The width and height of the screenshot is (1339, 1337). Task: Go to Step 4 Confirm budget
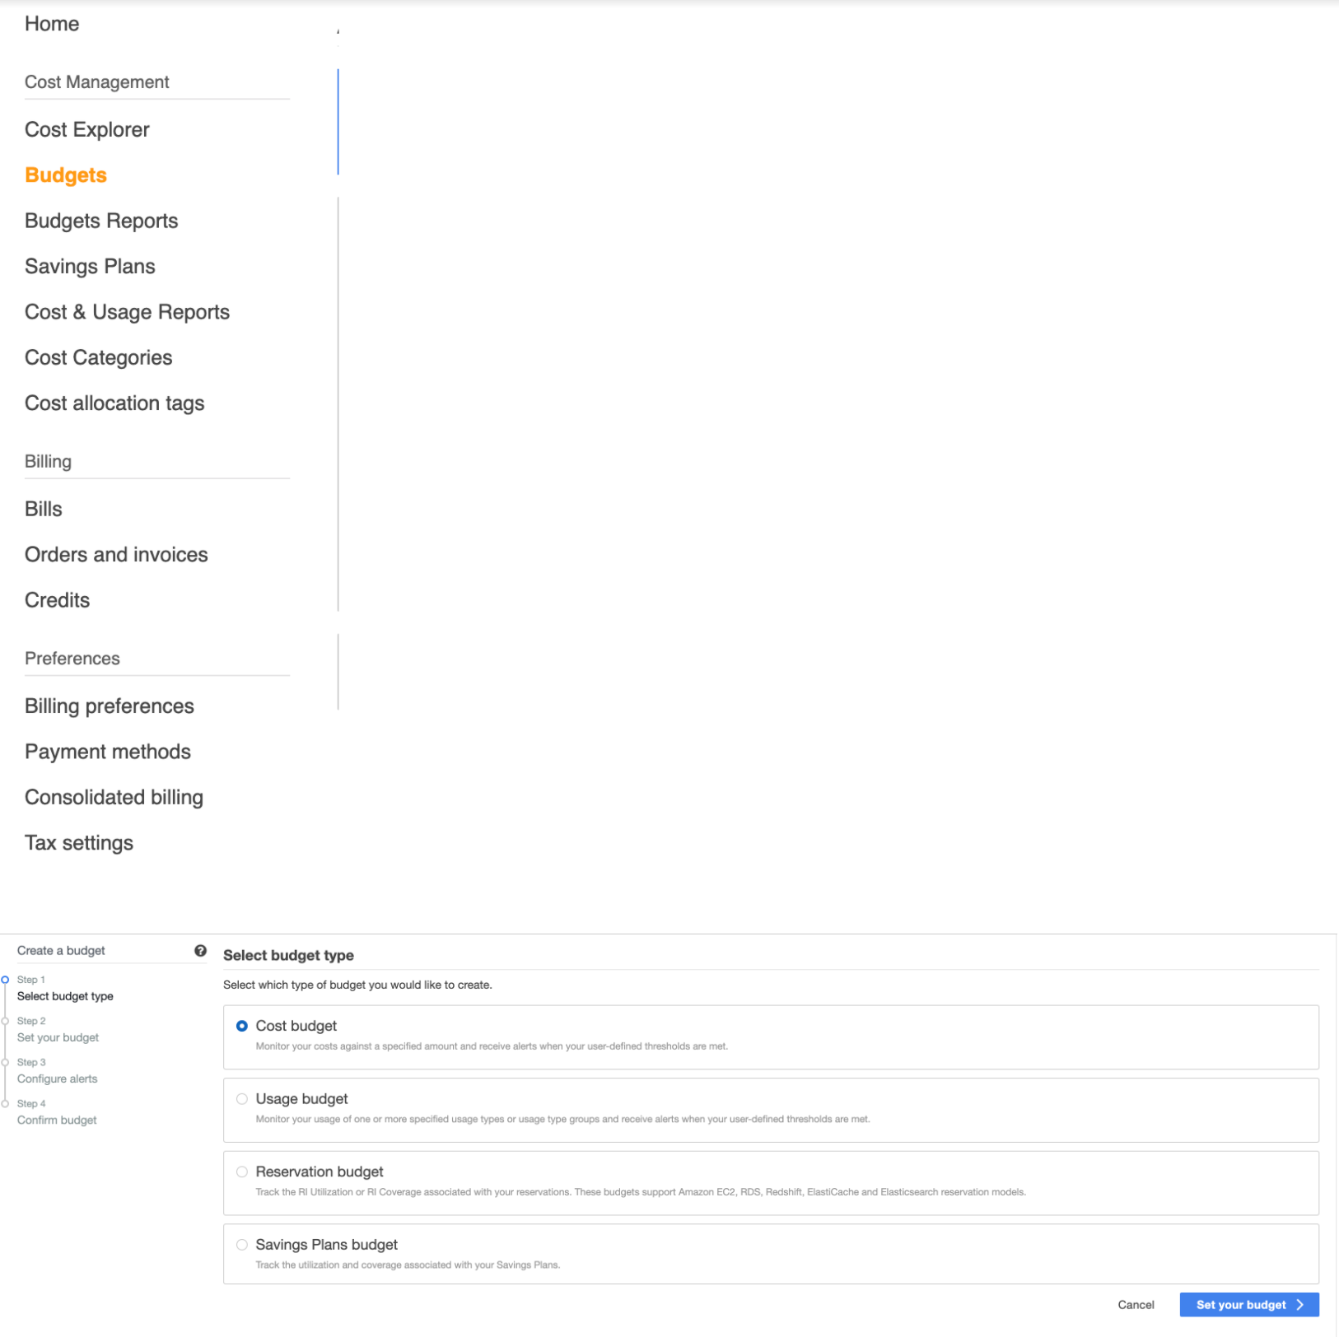pos(57,1112)
